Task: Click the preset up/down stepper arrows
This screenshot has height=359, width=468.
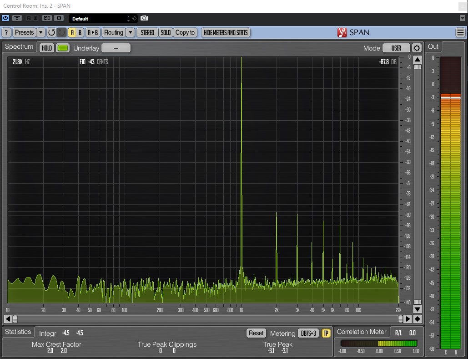Action: coord(128,19)
